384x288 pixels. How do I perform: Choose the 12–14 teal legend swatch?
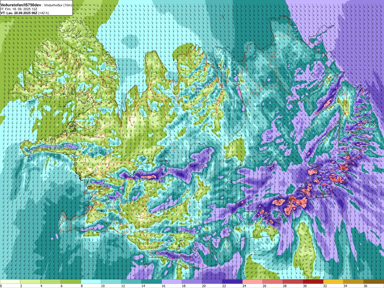point(131,282)
